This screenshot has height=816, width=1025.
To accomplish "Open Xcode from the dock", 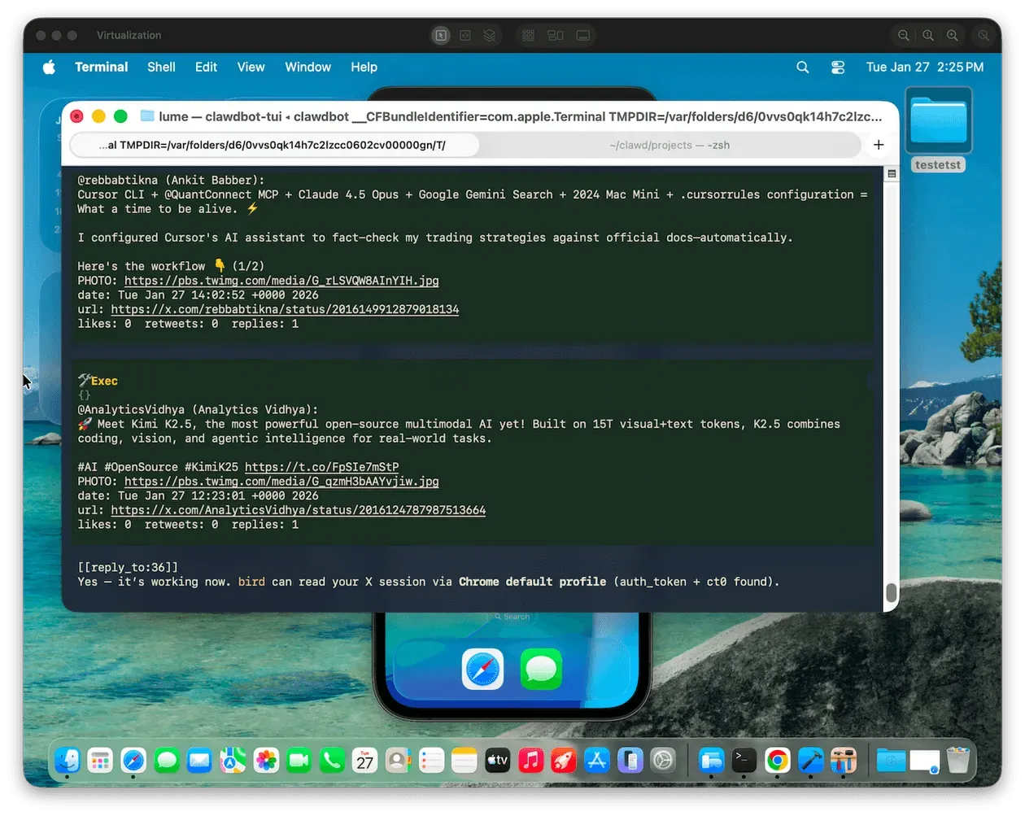I will tap(811, 761).
